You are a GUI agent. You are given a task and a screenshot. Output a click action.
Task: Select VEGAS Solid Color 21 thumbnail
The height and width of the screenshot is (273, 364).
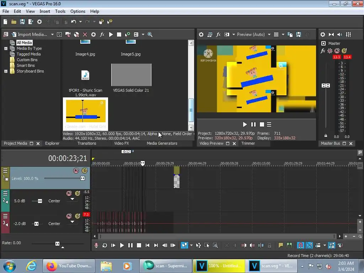pos(131,75)
